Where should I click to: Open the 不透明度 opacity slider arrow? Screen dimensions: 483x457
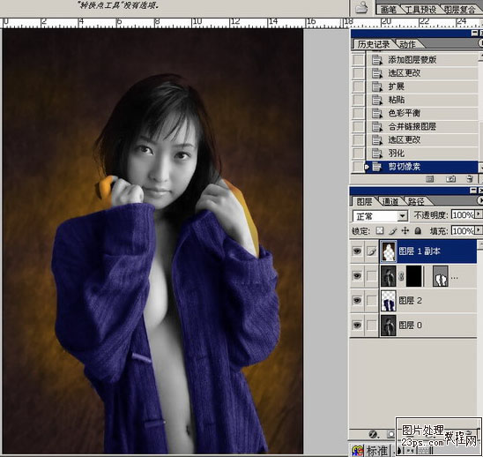tap(479, 214)
